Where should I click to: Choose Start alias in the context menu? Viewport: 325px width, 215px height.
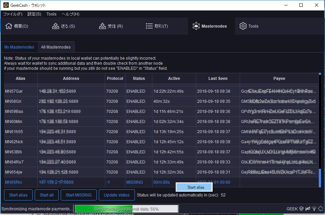click(x=196, y=187)
